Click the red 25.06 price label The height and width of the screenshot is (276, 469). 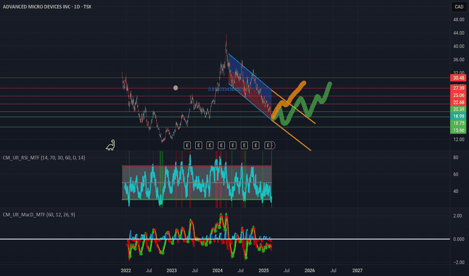point(458,95)
